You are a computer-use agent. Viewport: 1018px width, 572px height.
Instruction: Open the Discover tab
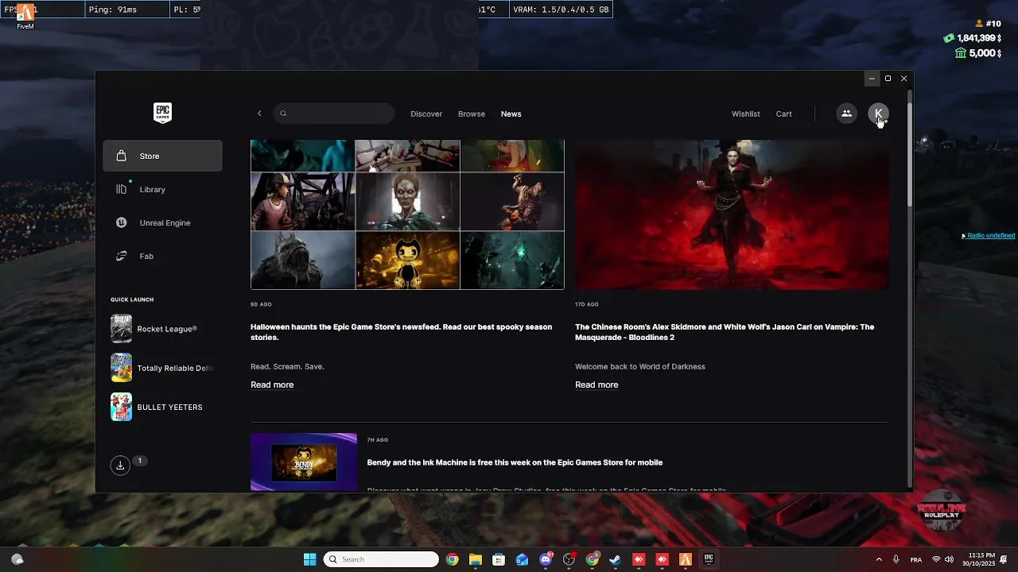[x=426, y=114]
